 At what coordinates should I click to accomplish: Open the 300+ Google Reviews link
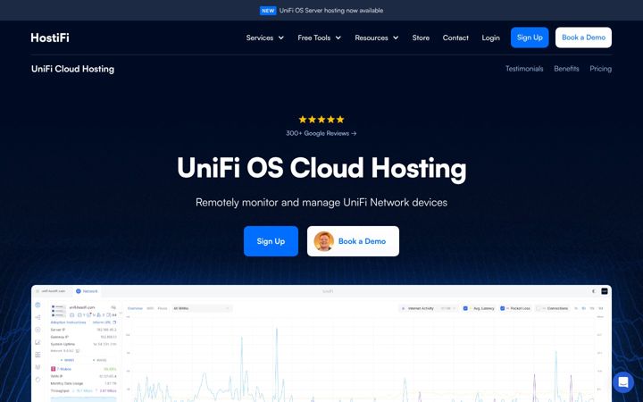(321, 133)
